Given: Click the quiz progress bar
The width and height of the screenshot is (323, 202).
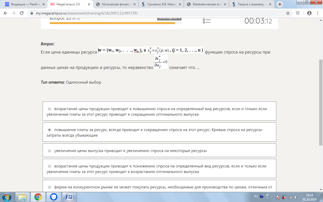Looking at the screenshot, I should coord(115,23).
